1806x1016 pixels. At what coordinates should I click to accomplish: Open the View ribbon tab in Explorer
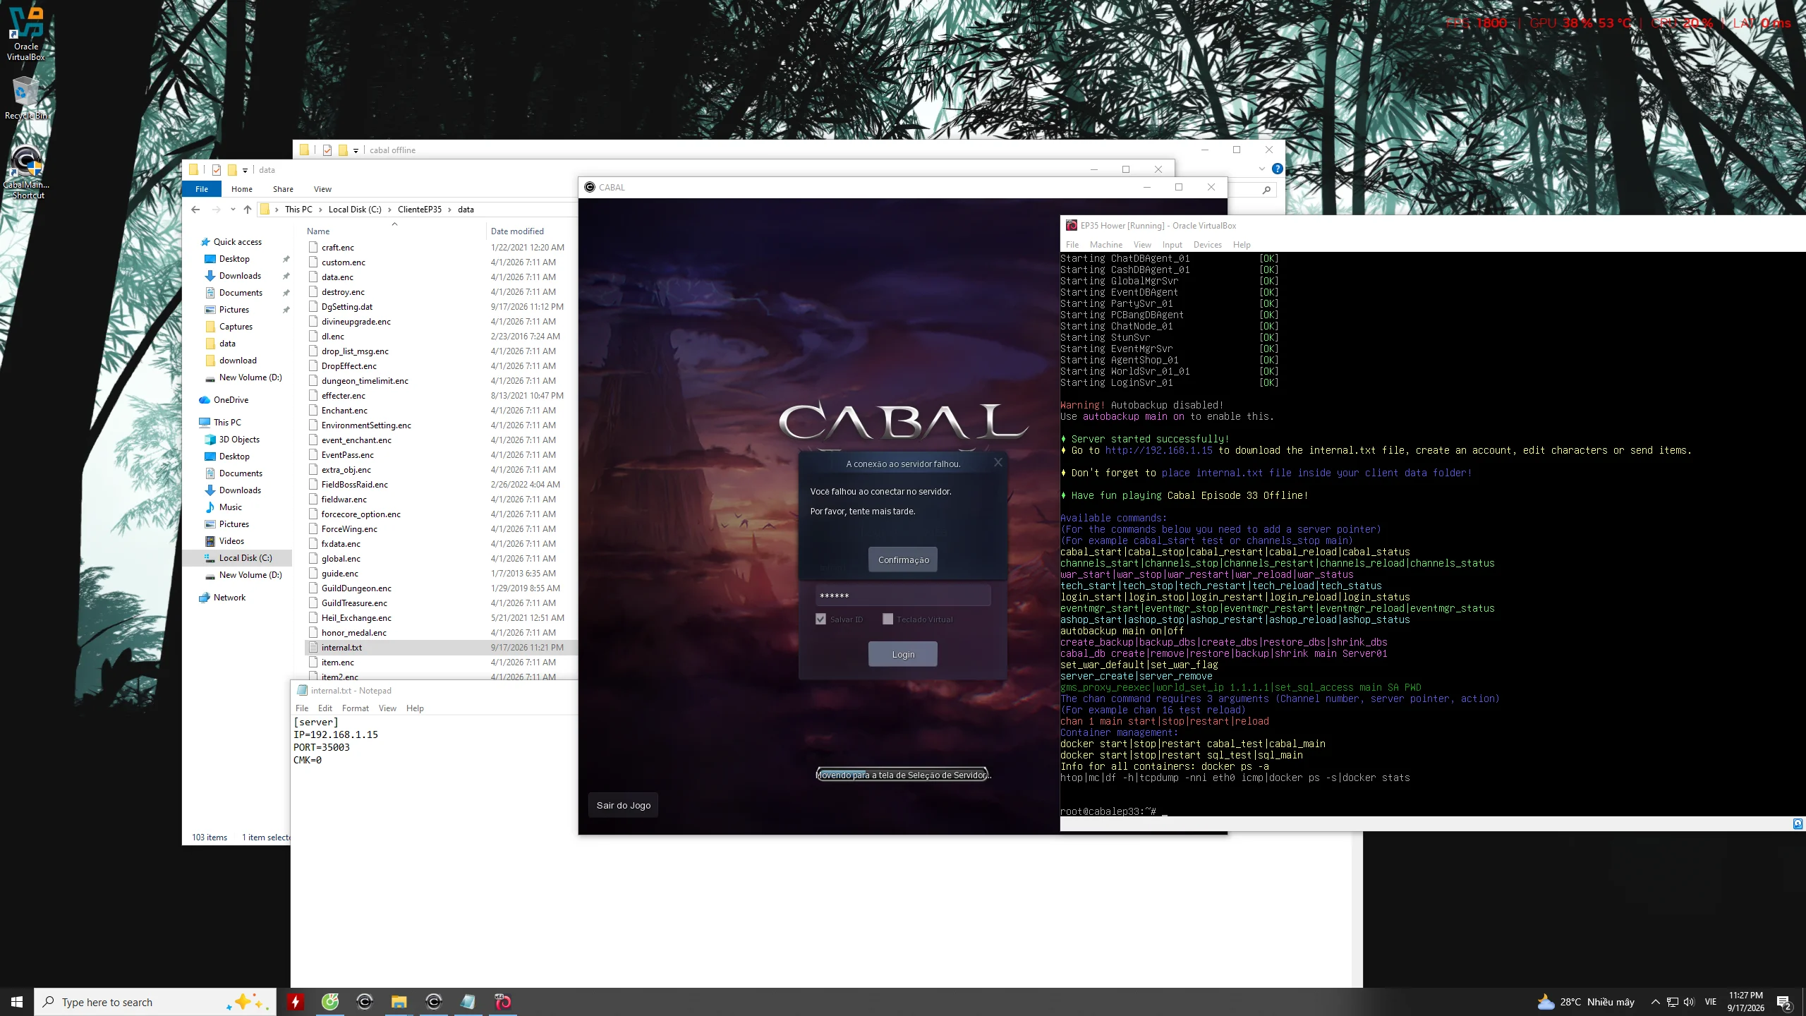(322, 189)
